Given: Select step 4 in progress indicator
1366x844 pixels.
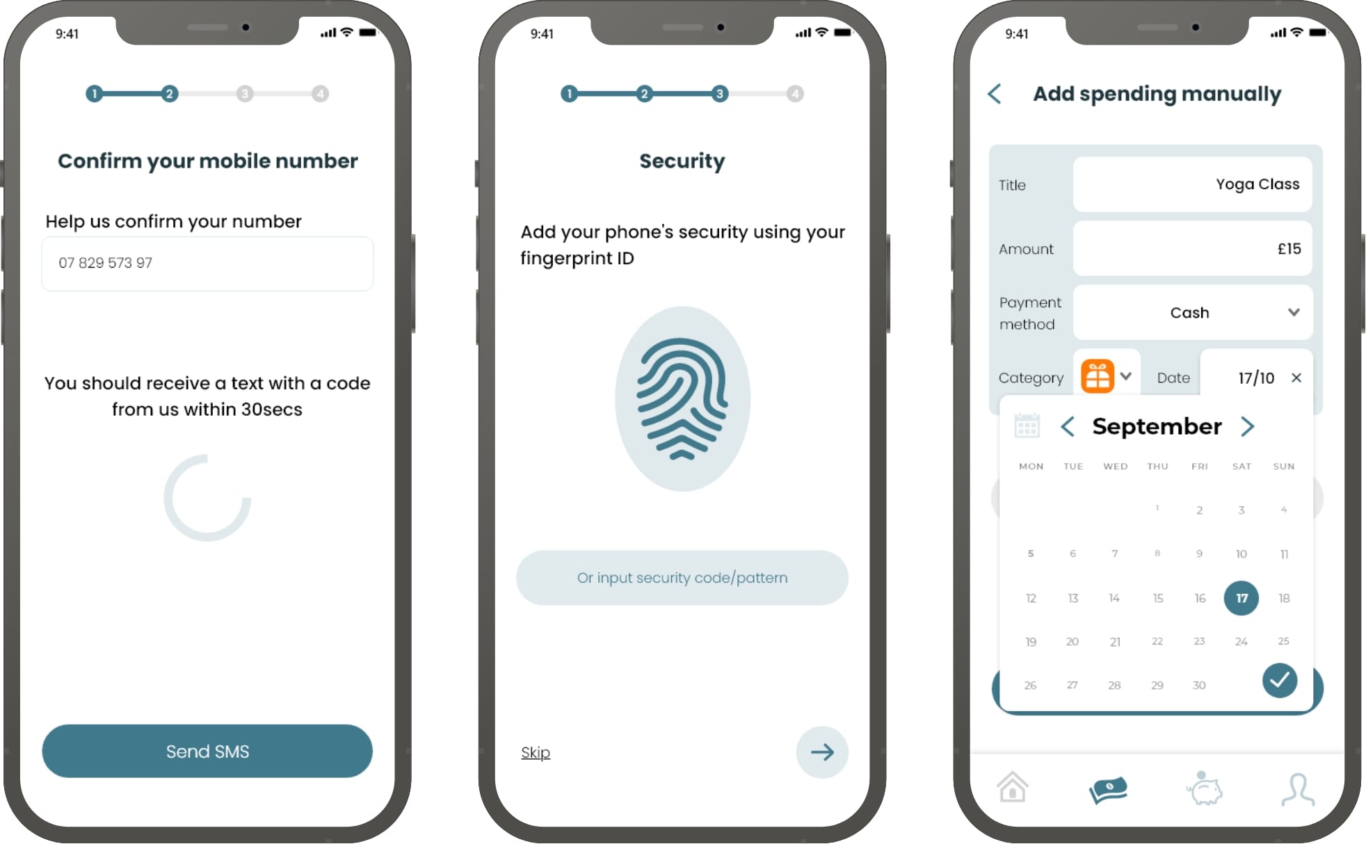Looking at the screenshot, I should click(317, 94).
